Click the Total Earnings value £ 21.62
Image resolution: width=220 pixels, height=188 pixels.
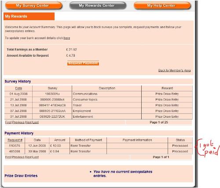click(71, 50)
